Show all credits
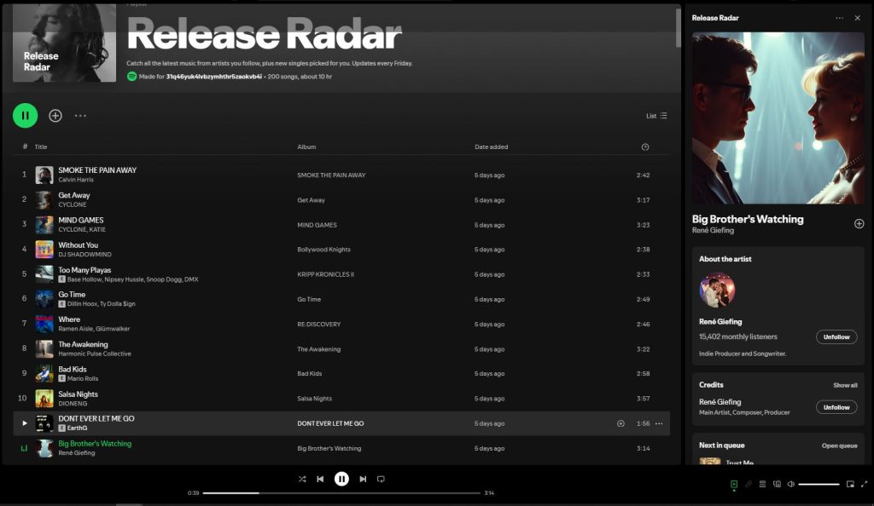The image size is (874, 506). [x=845, y=385]
